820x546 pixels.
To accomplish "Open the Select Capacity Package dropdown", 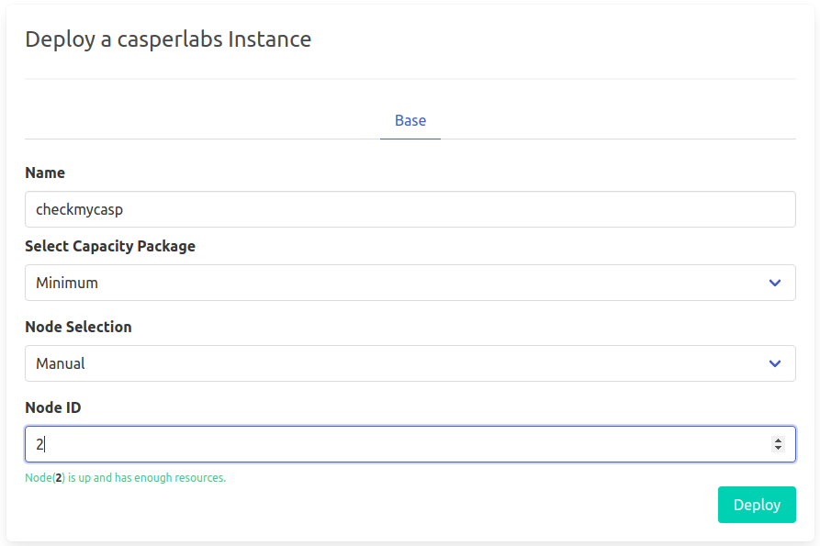I will 410,283.
